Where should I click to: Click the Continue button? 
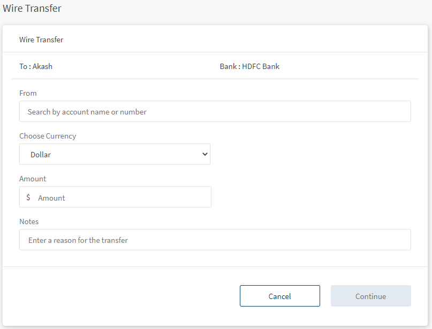click(370, 296)
